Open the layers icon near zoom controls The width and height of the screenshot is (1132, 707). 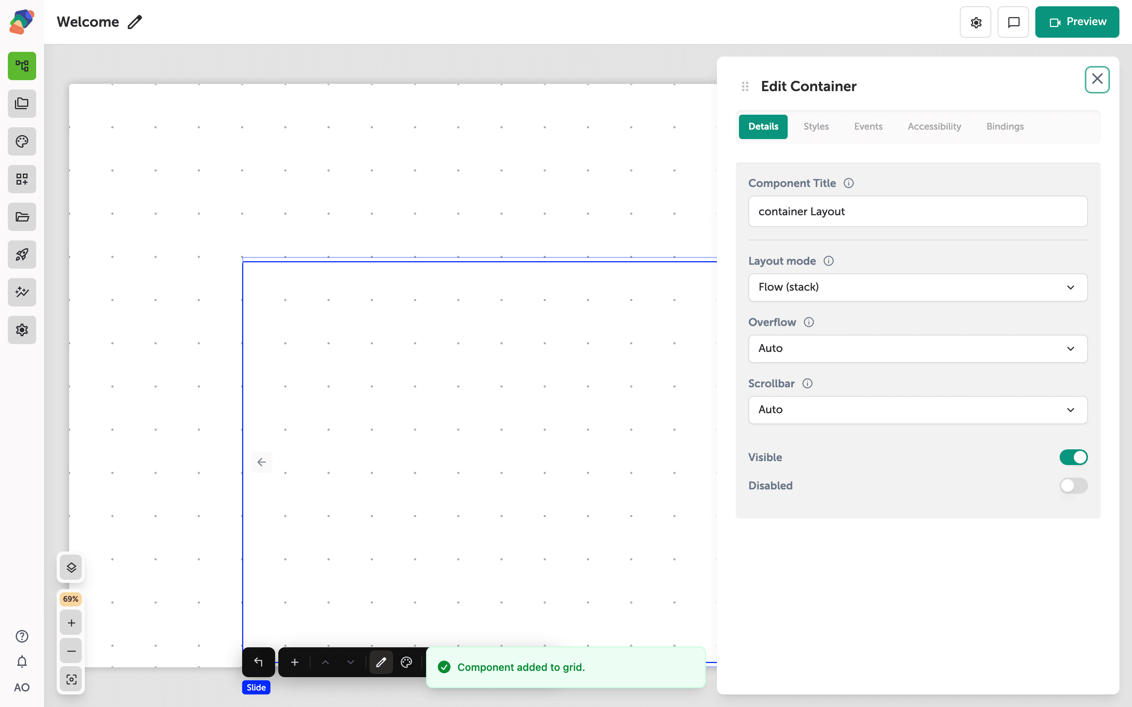point(71,568)
